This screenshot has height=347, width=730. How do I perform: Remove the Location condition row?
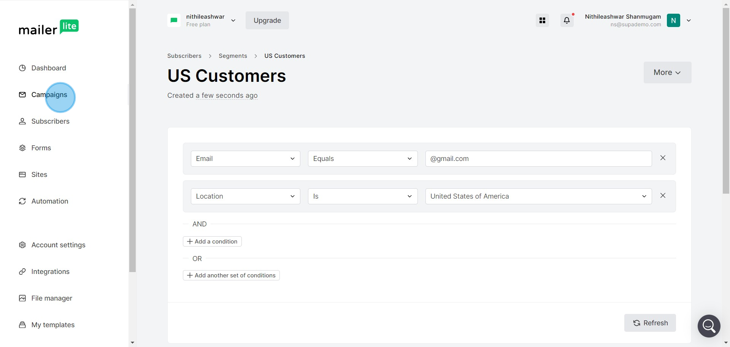tap(663, 196)
